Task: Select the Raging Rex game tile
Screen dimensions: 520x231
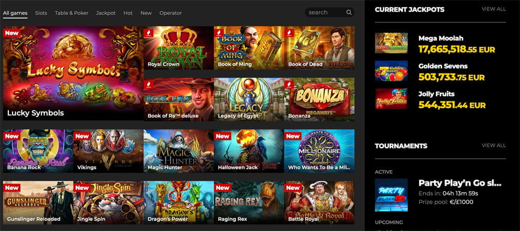Action: (249, 202)
